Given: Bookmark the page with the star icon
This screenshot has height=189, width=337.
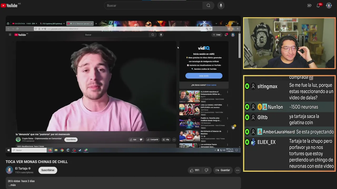Looking at the screenshot, I should [x=210, y=29].
